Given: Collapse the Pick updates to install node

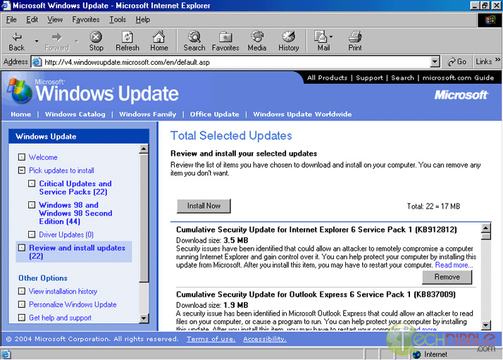Looking at the screenshot, I should 22,170.
